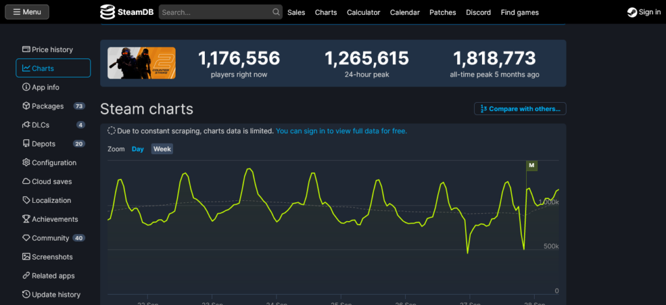Image resolution: width=666 pixels, height=305 pixels.
Task: Click the Configuration gear icon
Action: click(26, 163)
